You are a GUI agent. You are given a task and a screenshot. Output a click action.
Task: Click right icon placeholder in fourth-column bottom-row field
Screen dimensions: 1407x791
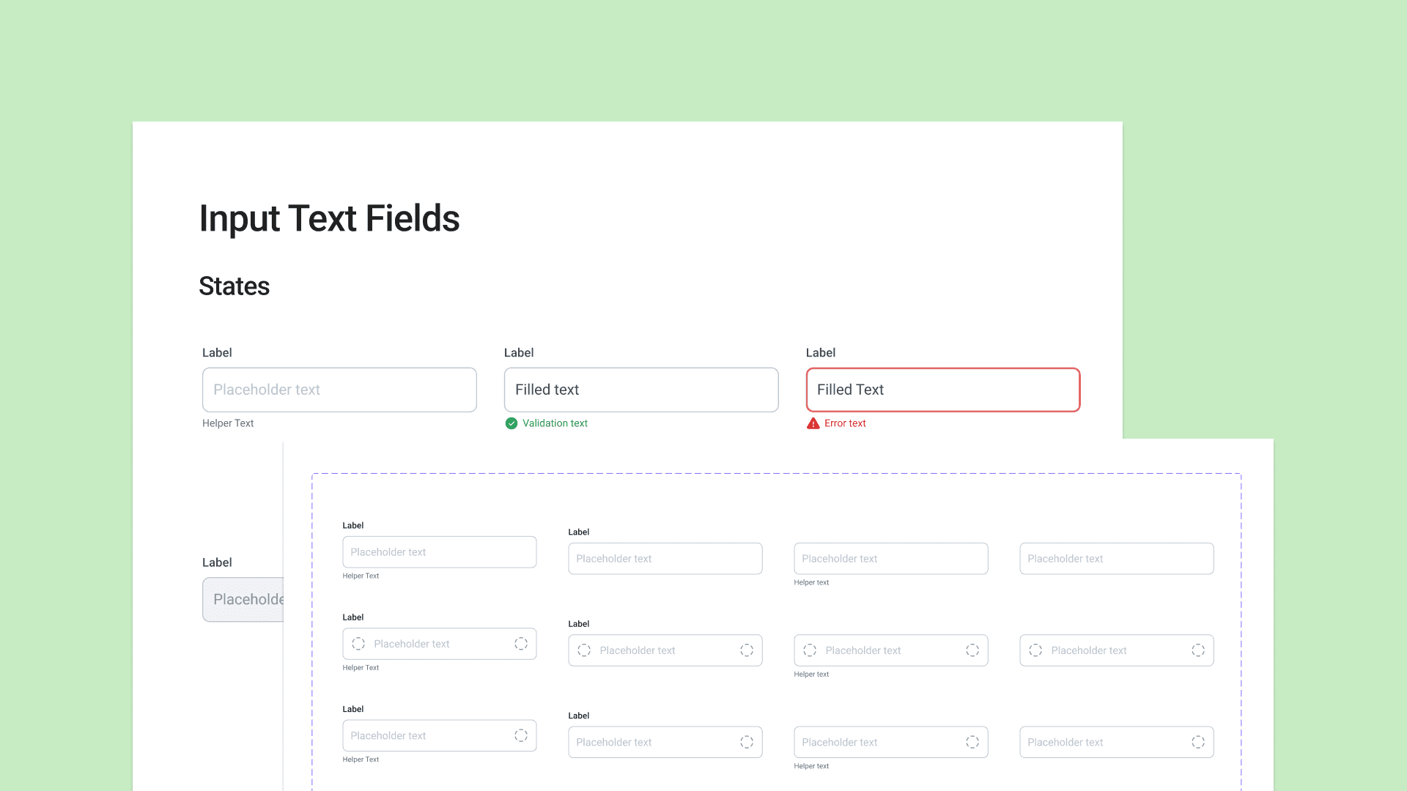(x=1198, y=742)
